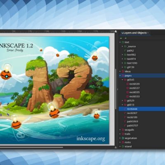Screen dimensions: 165x165
Task: Select the rect6189 object name
Action: [x=132, y=117]
